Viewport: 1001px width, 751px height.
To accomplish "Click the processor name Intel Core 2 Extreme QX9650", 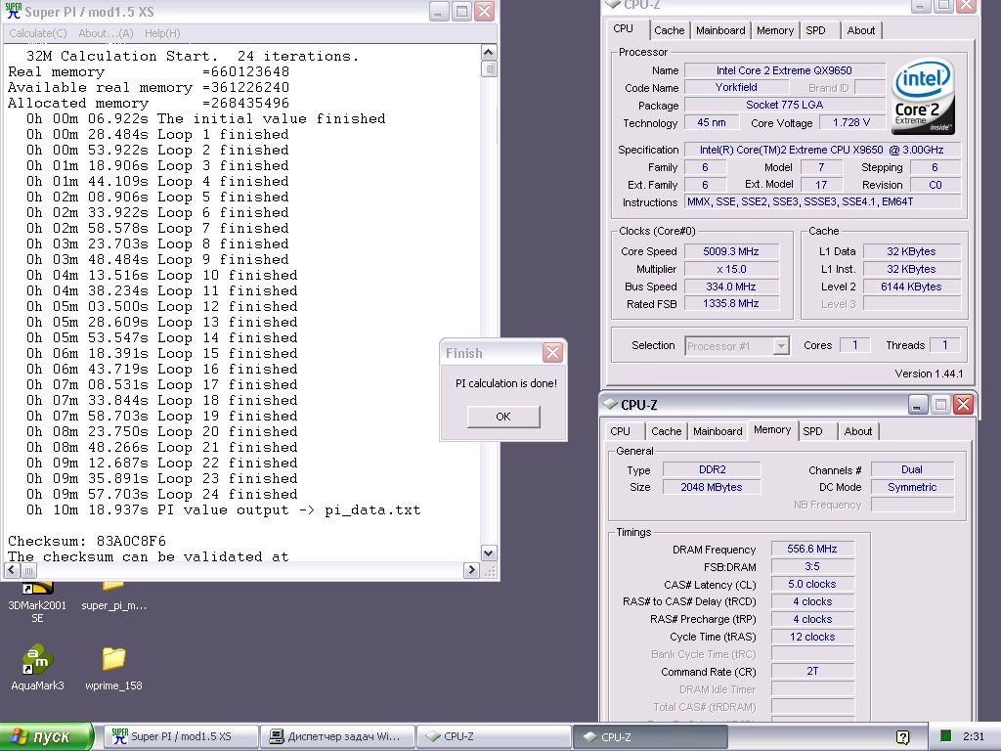I will (784, 70).
